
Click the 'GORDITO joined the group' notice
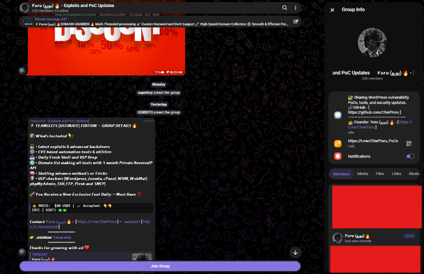click(159, 112)
